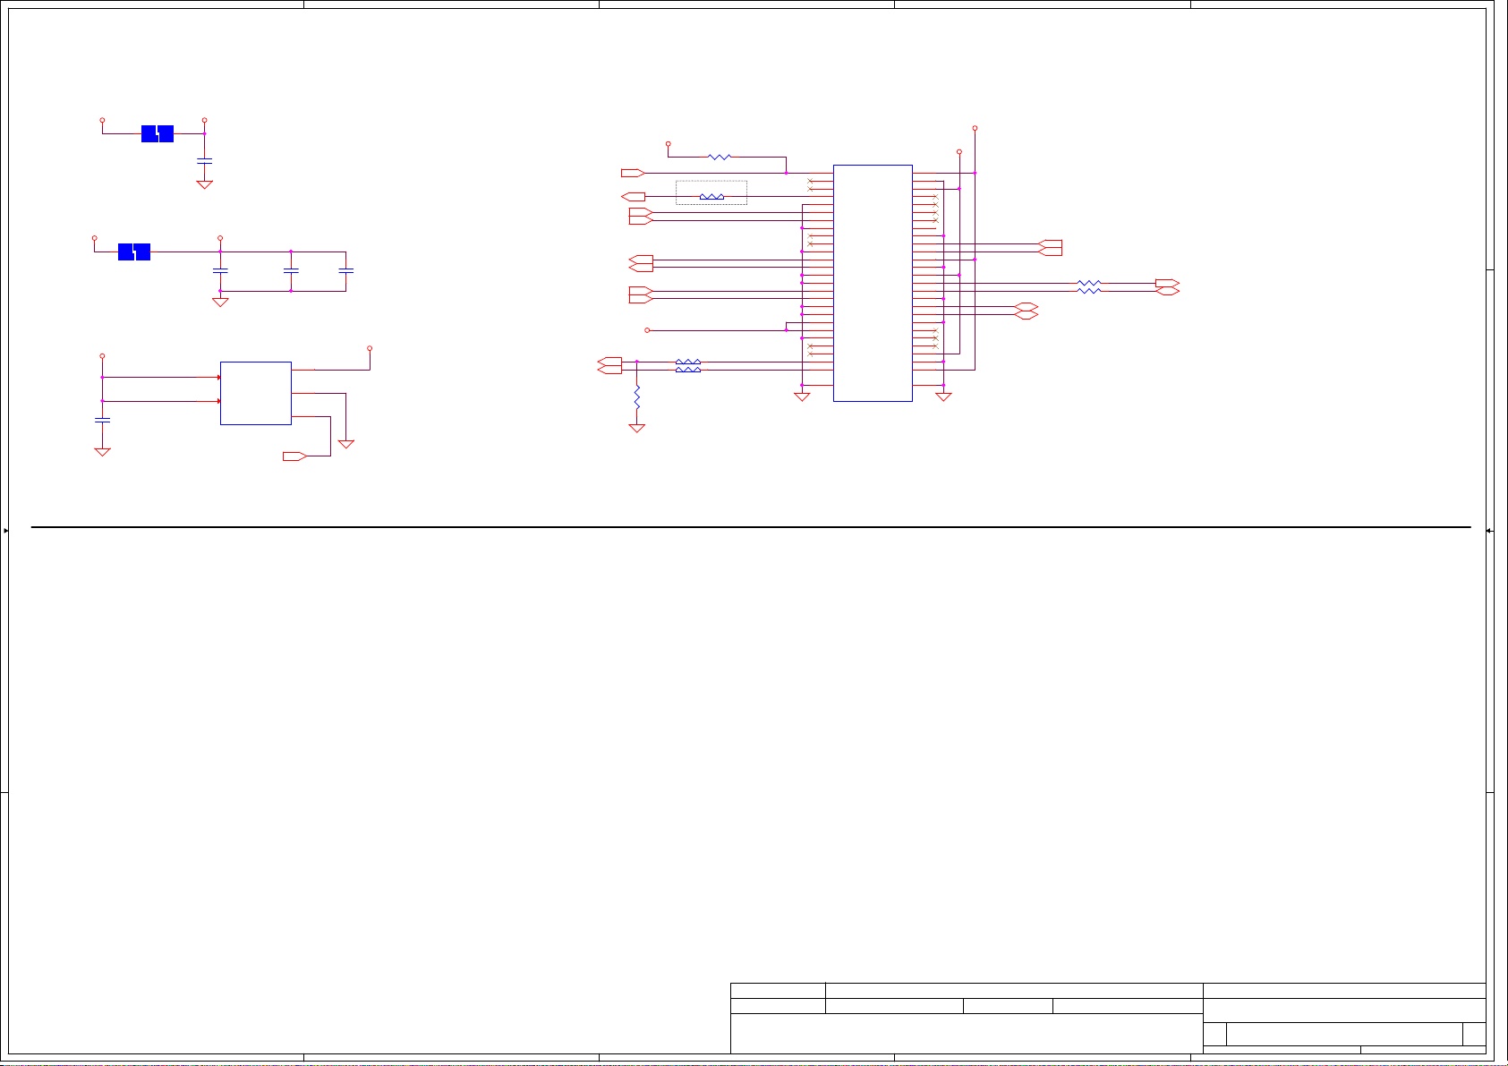
Task: Click the shorter power pin above the large IC's right side
Action: tap(959, 151)
